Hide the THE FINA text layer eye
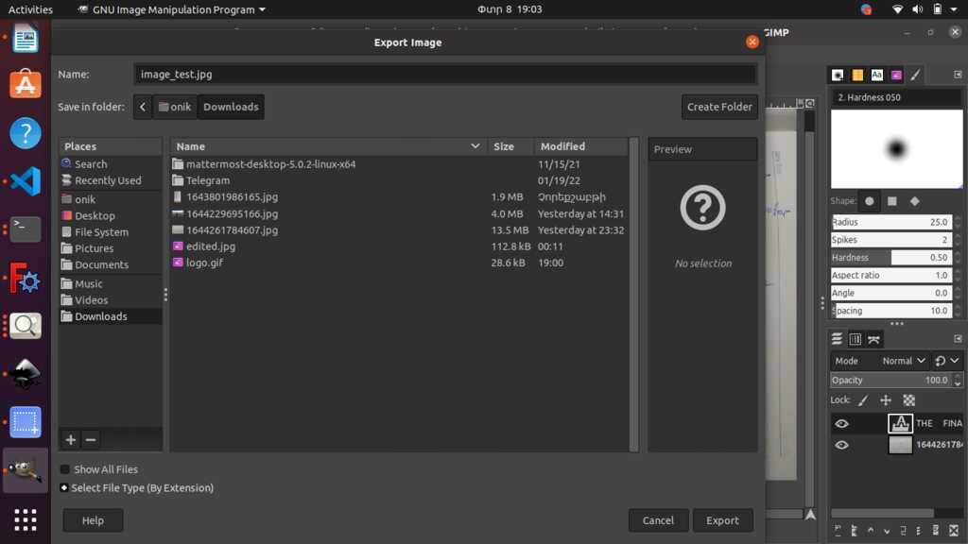 841,423
